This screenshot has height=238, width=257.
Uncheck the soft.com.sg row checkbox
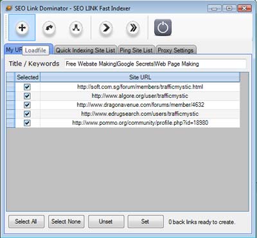click(27, 87)
